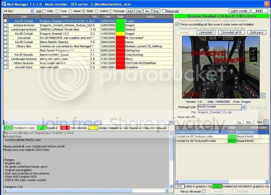
Task: Click the description horizontal scrollbar right arrow
Action: (x=167, y=191)
